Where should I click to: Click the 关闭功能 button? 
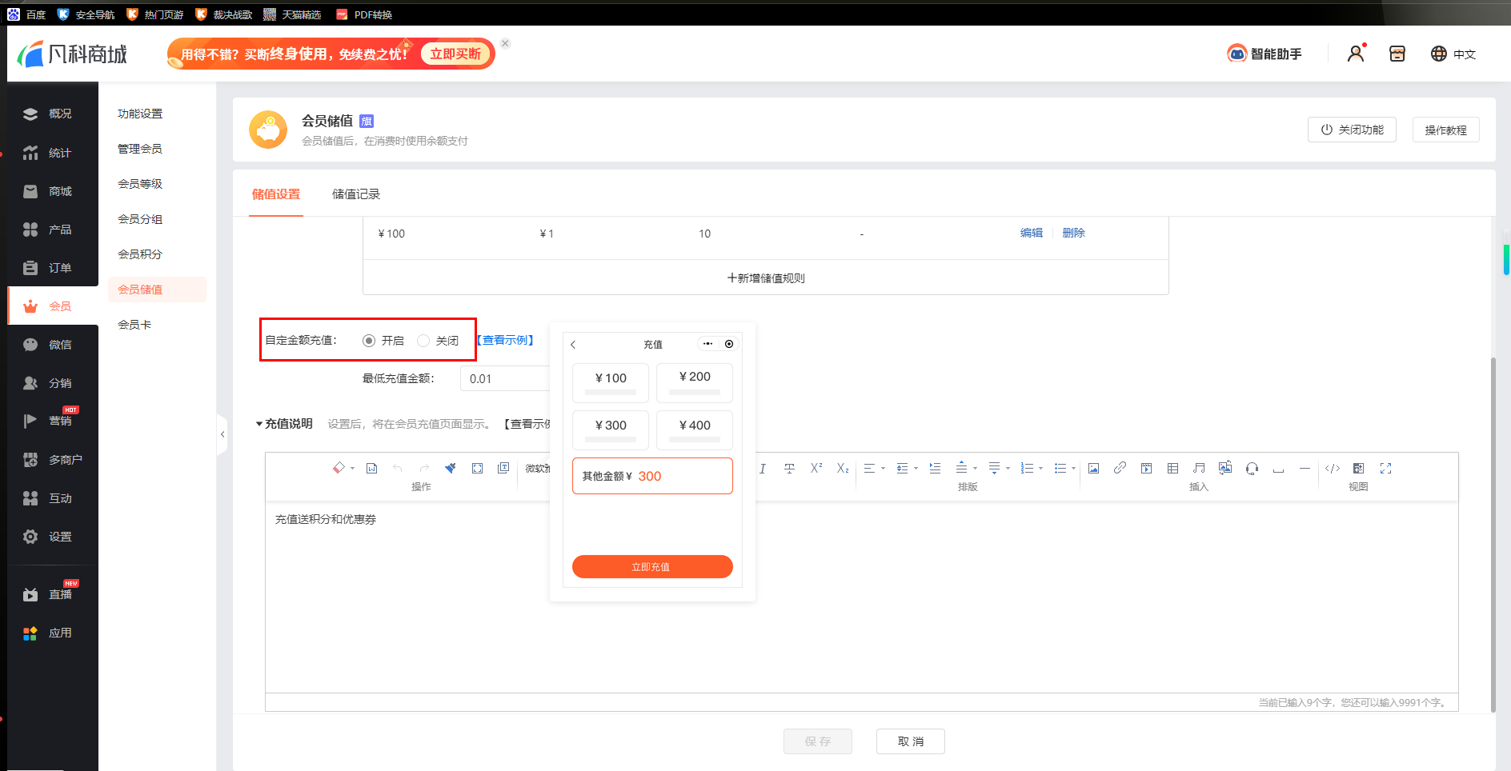coord(1352,130)
